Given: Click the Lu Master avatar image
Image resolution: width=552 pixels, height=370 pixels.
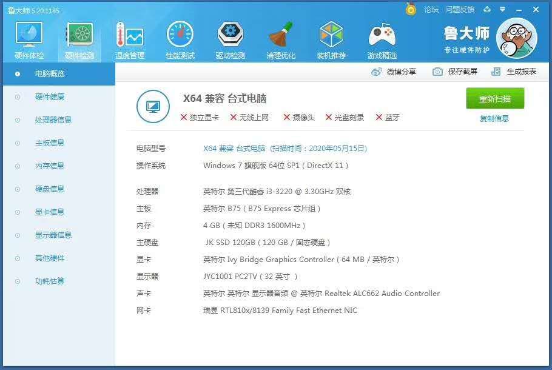Looking at the screenshot, I should tap(516, 38).
